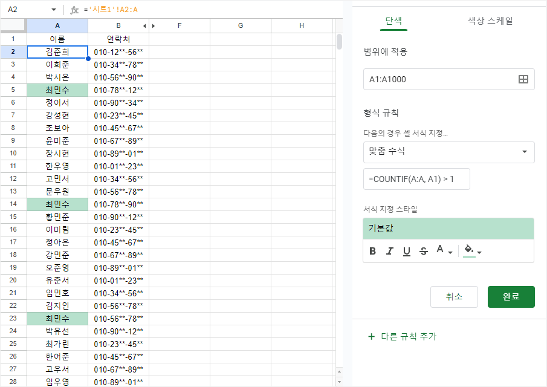Apply italic in the formatting style toolbar
This screenshot has height=387, width=547.
click(x=390, y=251)
